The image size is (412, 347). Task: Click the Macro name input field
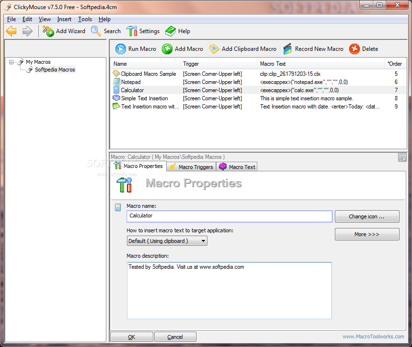click(x=229, y=216)
